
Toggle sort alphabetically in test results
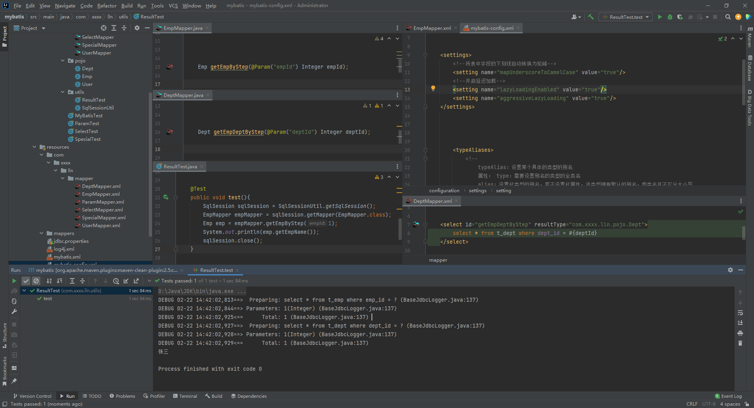click(49, 281)
